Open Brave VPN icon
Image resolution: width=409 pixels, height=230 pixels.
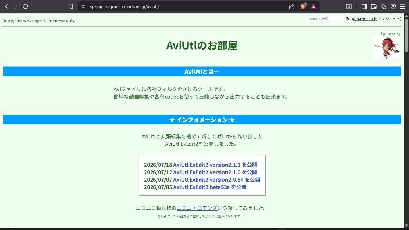(393, 7)
